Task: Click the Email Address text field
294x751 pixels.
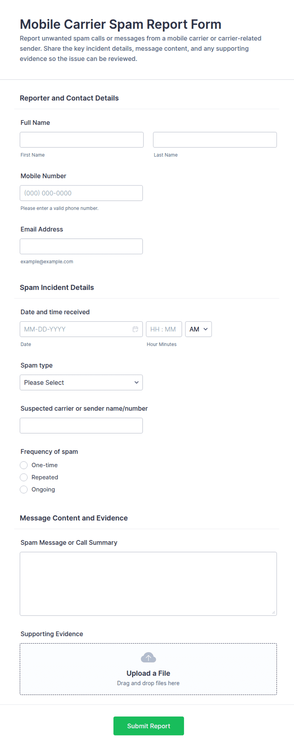Action: point(81,246)
